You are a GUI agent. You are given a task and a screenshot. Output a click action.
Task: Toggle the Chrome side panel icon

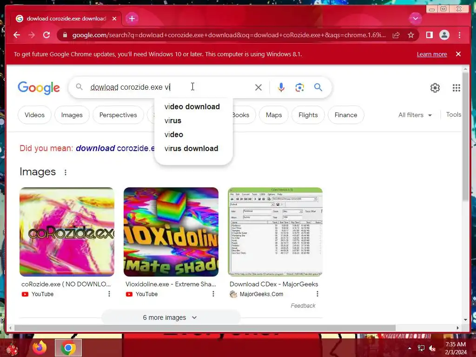point(429,35)
